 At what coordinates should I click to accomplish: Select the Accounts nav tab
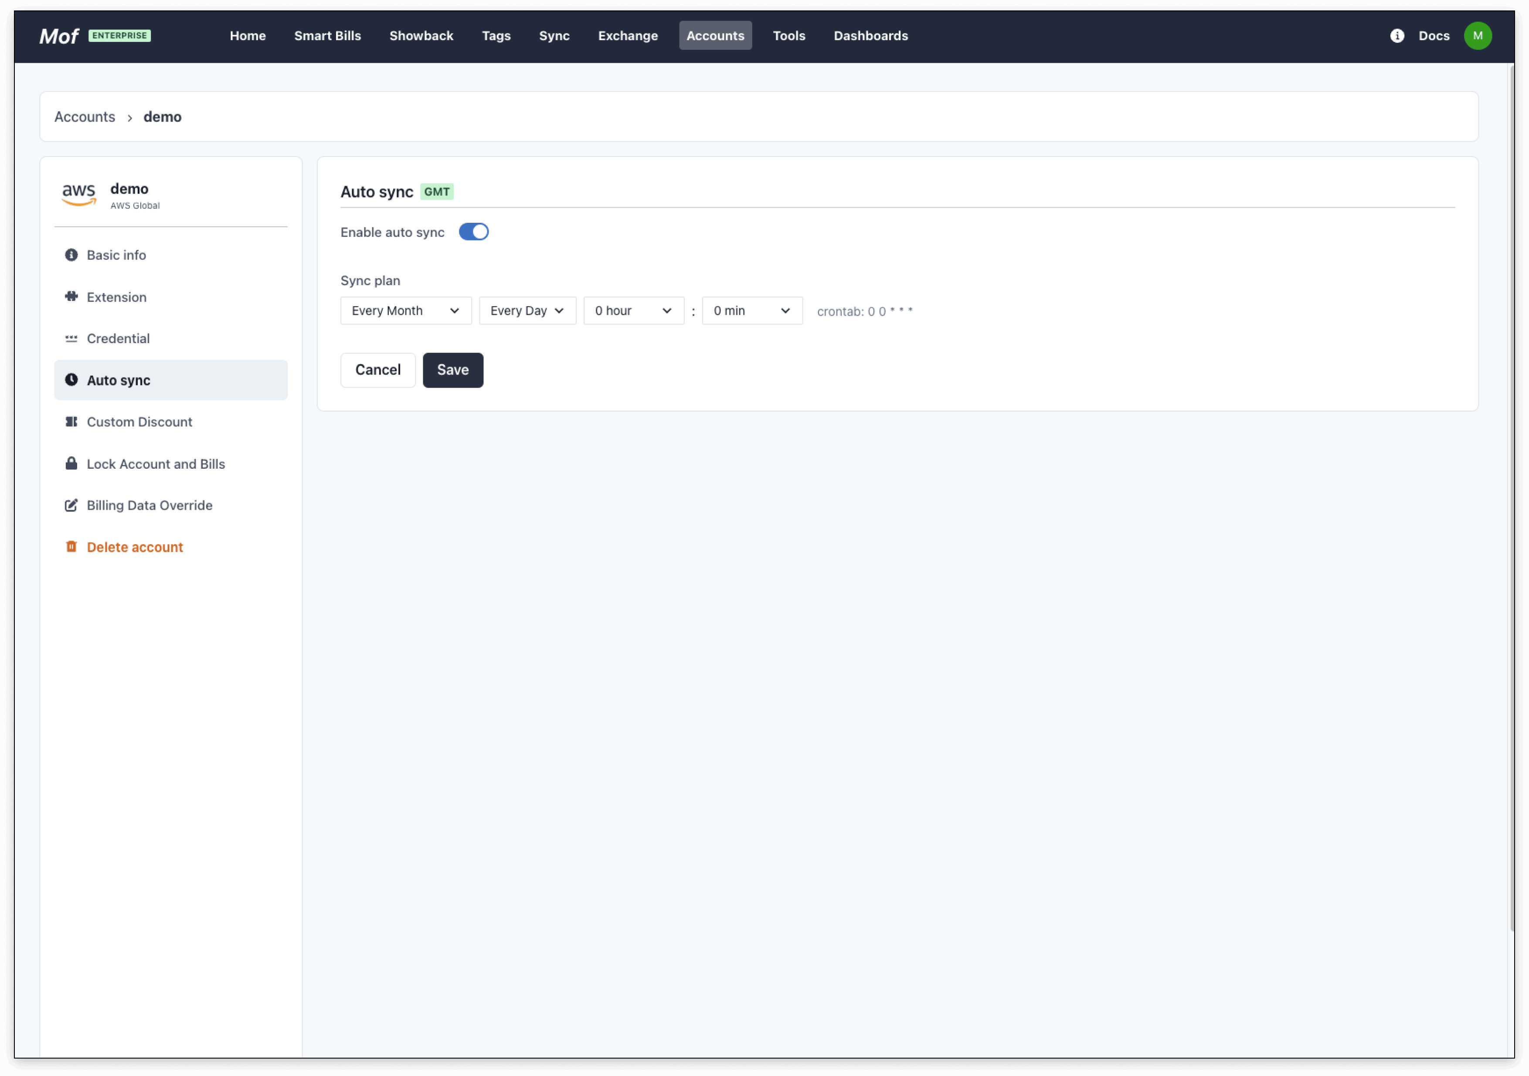(x=715, y=36)
